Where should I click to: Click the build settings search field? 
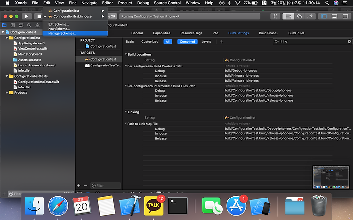[x=313, y=41]
